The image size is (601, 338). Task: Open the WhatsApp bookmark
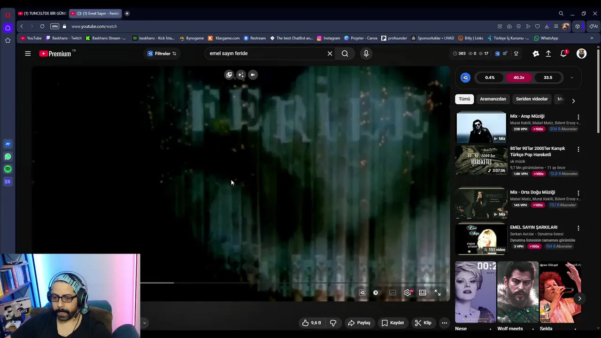pos(546,38)
